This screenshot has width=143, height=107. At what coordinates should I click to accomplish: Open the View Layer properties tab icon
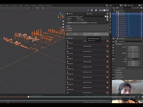coord(113,50)
